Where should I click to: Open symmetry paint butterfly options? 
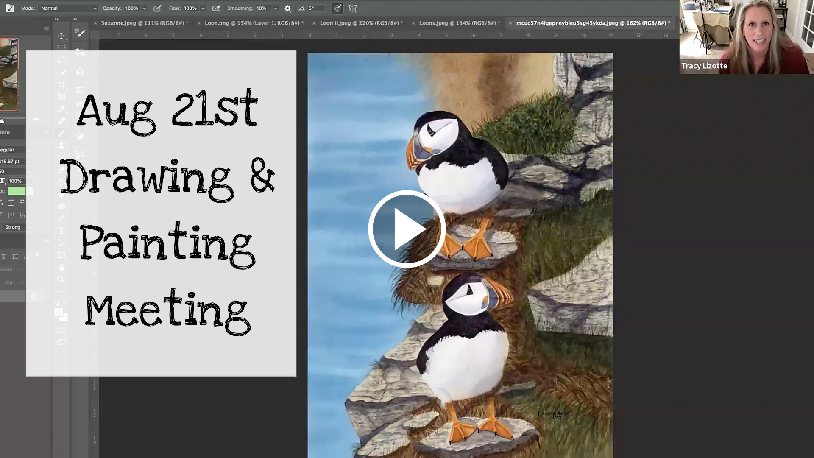click(x=353, y=8)
